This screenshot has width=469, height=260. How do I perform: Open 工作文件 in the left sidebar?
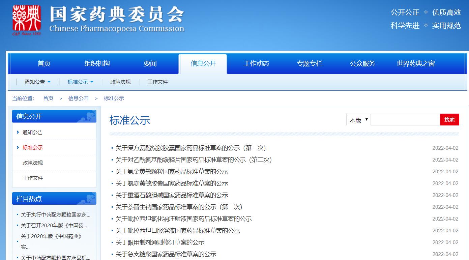coord(33,178)
